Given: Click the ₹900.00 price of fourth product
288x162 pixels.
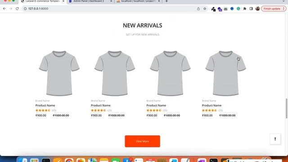Looking at the screenshot, I should click(x=207, y=115).
